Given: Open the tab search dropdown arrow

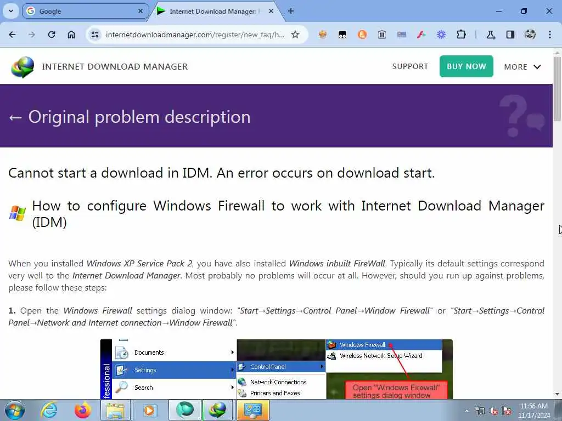Looking at the screenshot, I should point(11,11).
